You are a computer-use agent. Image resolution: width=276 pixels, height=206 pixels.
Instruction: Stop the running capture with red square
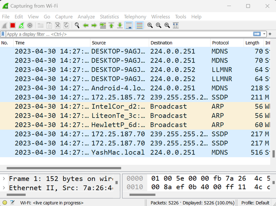coord(13,25)
